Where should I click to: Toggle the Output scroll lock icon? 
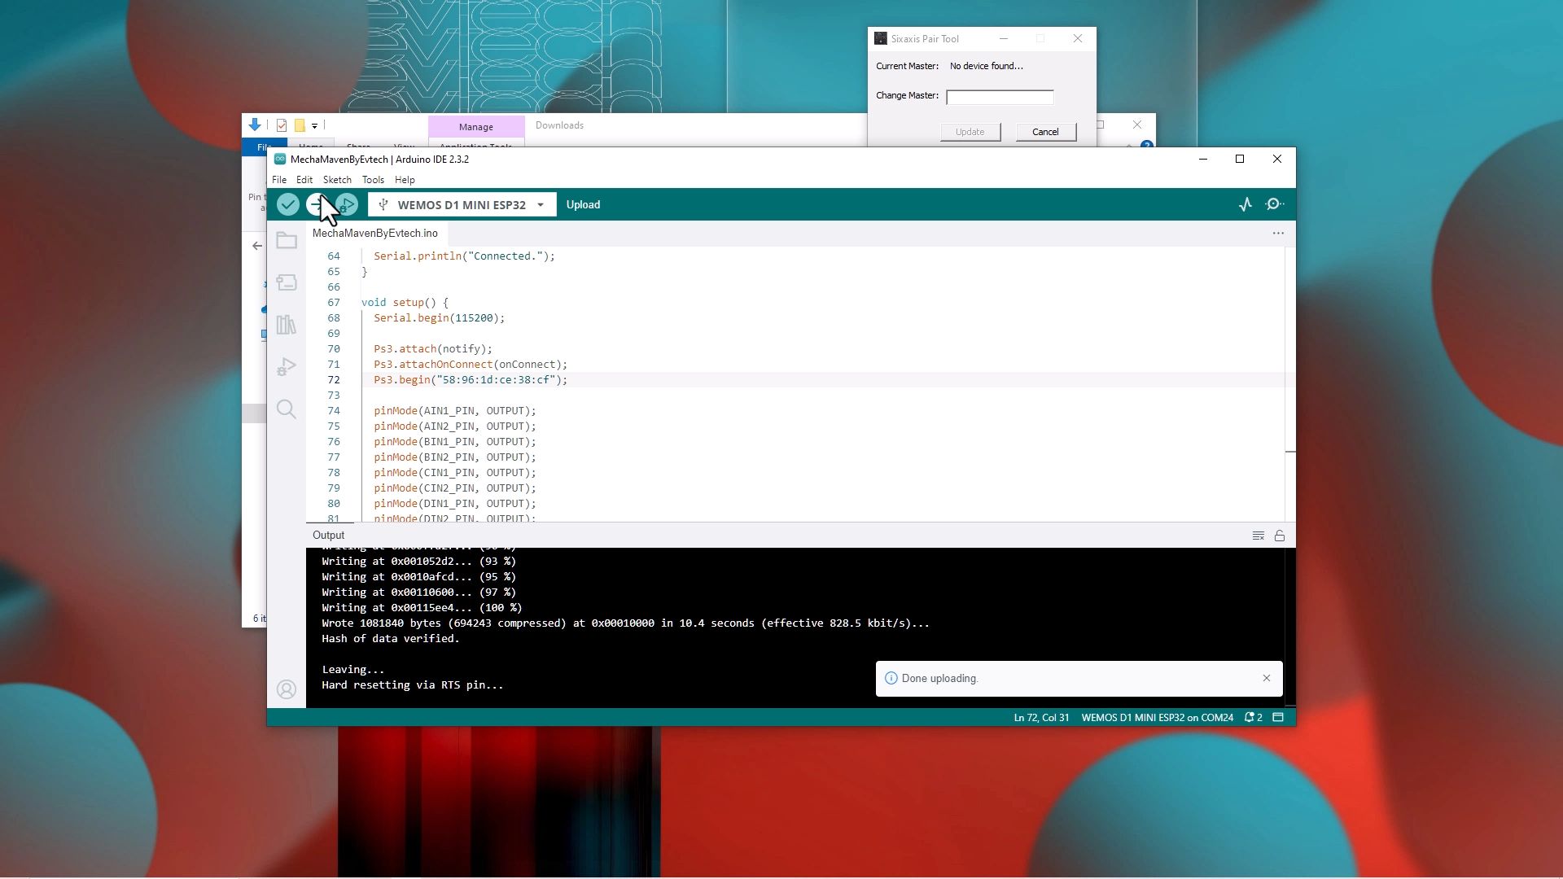pos(1280,536)
